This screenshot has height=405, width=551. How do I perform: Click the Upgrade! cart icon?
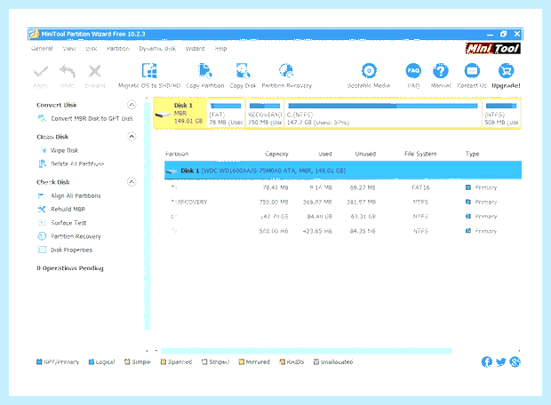click(x=506, y=71)
